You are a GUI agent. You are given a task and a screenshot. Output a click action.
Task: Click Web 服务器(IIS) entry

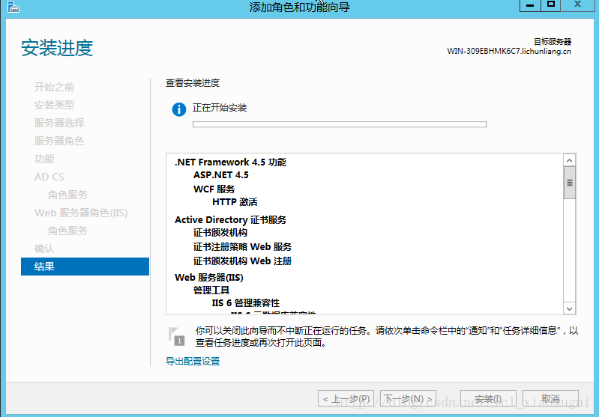[209, 277]
